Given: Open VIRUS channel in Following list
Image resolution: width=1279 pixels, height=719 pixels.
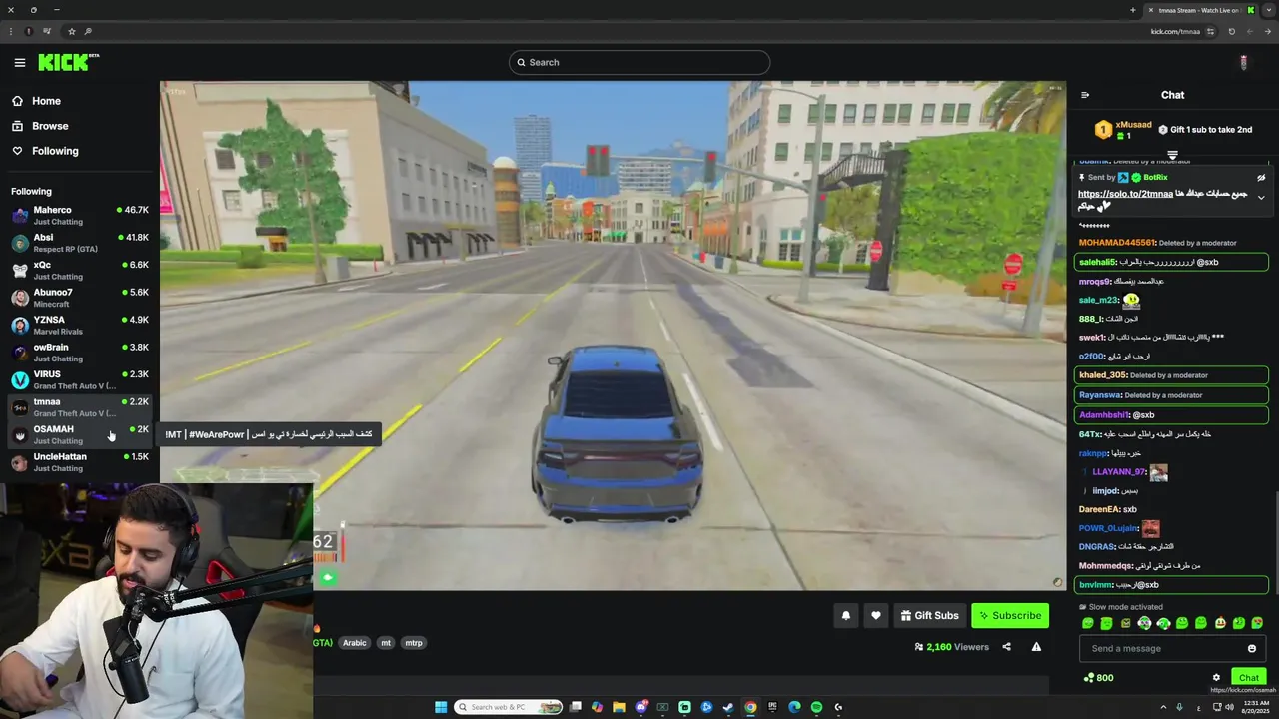Looking at the screenshot, I should (80, 379).
